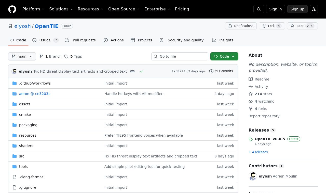Click the Sign up button
Viewport: 326px width, 193px height.
[297, 9]
